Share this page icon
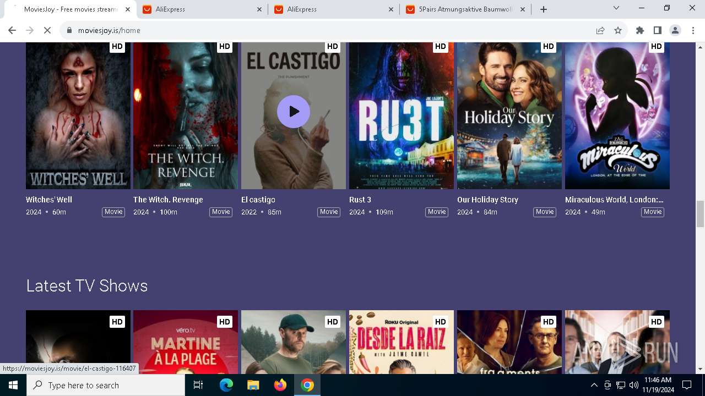This screenshot has width=705, height=396. pos(600,30)
